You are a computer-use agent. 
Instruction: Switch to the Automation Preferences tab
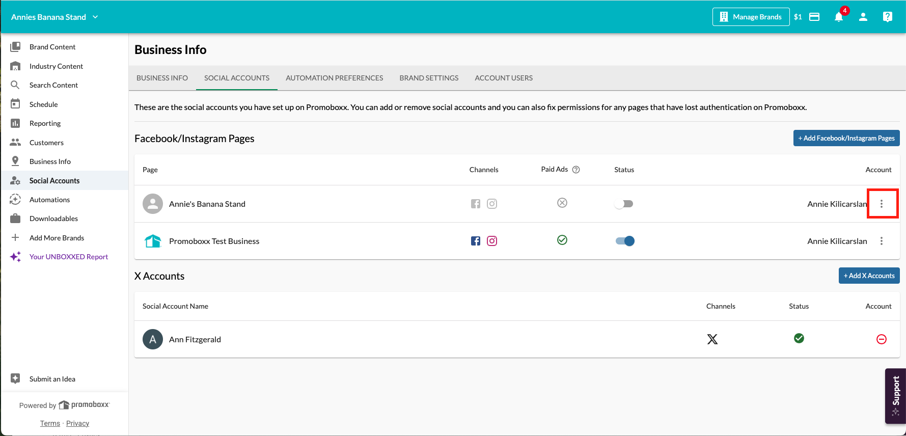coord(334,78)
